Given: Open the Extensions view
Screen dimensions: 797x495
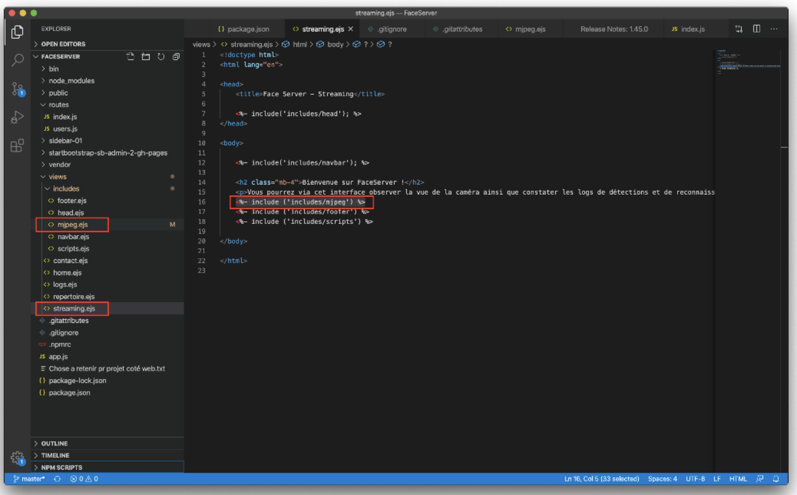Looking at the screenshot, I should tap(17, 146).
